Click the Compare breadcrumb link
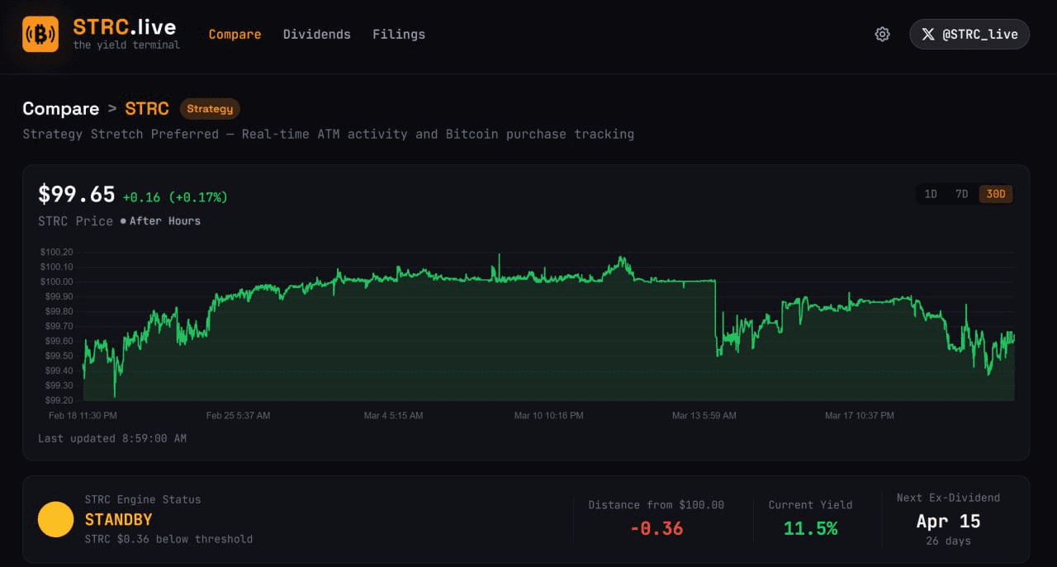 (60, 109)
